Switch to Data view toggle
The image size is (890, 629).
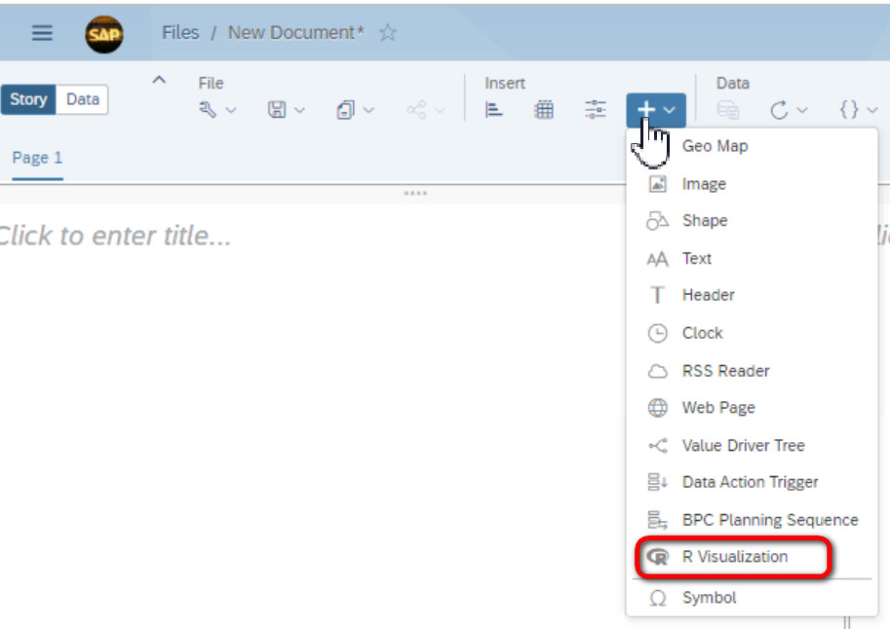(82, 99)
